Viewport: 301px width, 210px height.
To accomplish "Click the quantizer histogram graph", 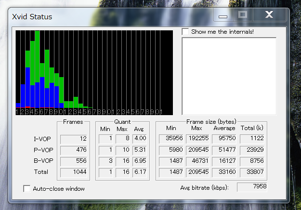I will coord(94,73).
